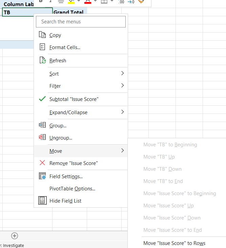Image resolution: width=226 pixels, height=248 pixels.
Task: Click the Investigate status bar text
Action: coord(13,245)
